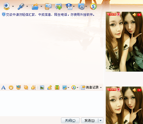Expand remote desktop application options arrow
This screenshot has width=143, height=124.
pyautogui.click(x=86, y=6)
